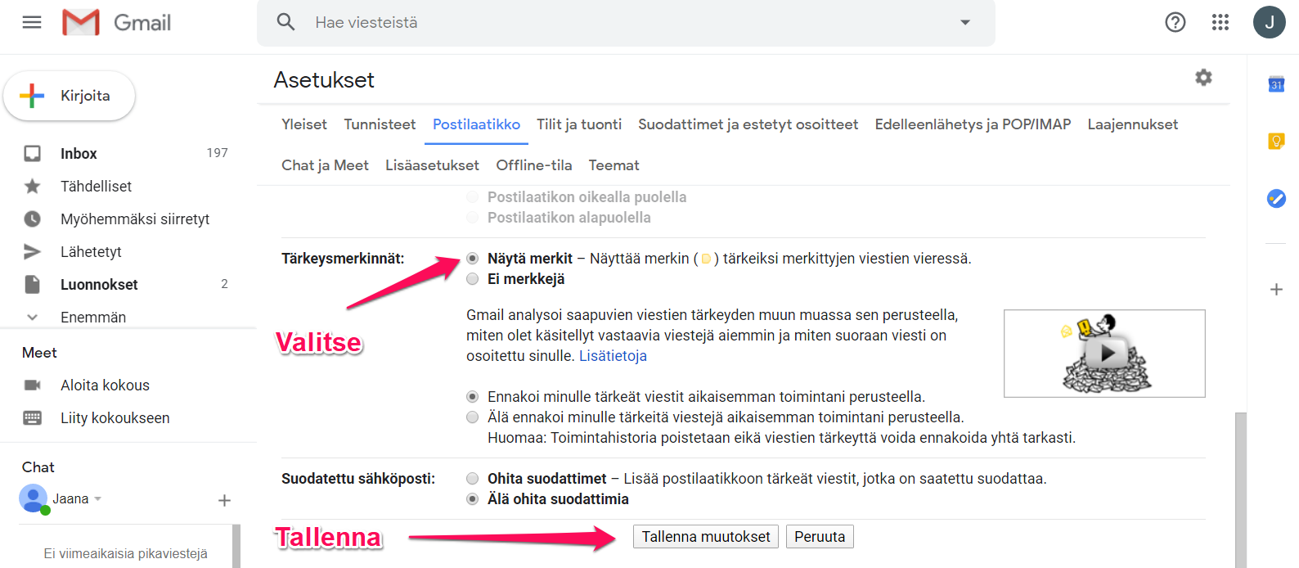Open Google Calendar side panel icon
This screenshot has height=568, width=1299.
click(x=1276, y=83)
